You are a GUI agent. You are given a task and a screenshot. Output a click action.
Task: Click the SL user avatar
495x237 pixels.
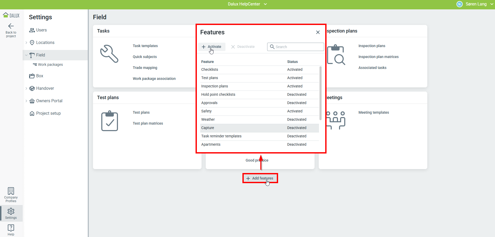(x=460, y=4)
